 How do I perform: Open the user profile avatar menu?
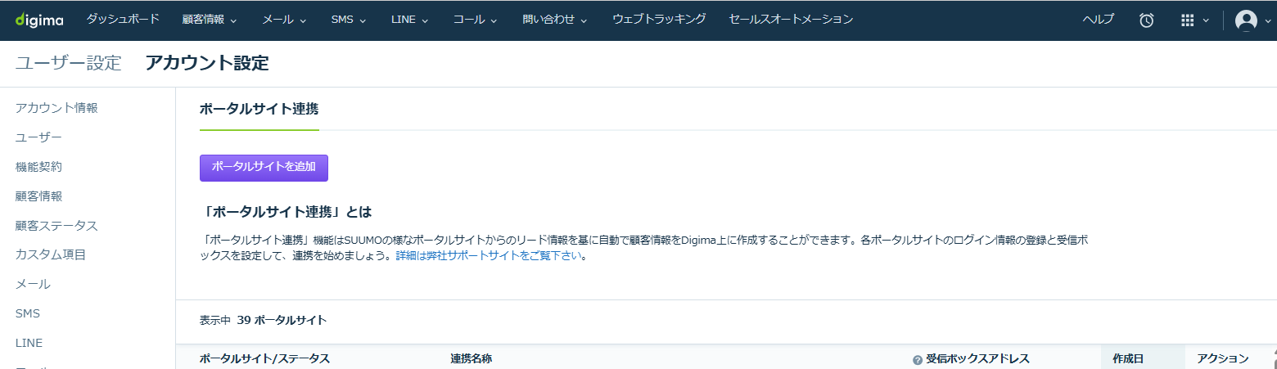coord(1246,20)
